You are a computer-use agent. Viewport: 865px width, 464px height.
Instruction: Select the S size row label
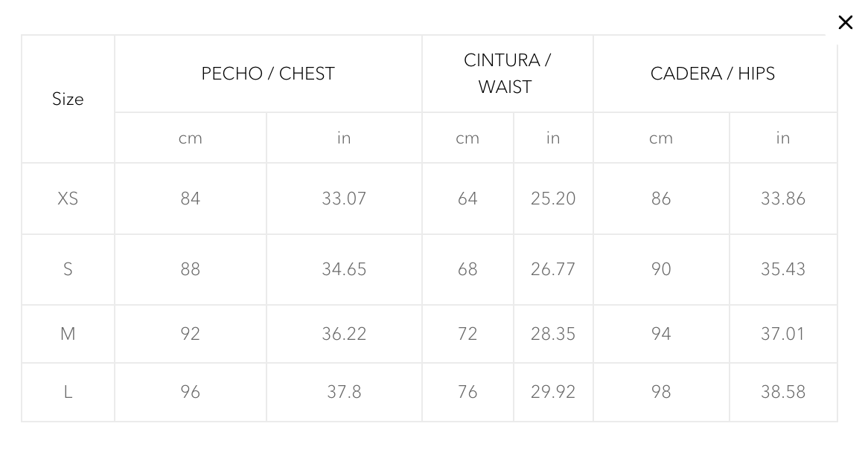point(68,269)
